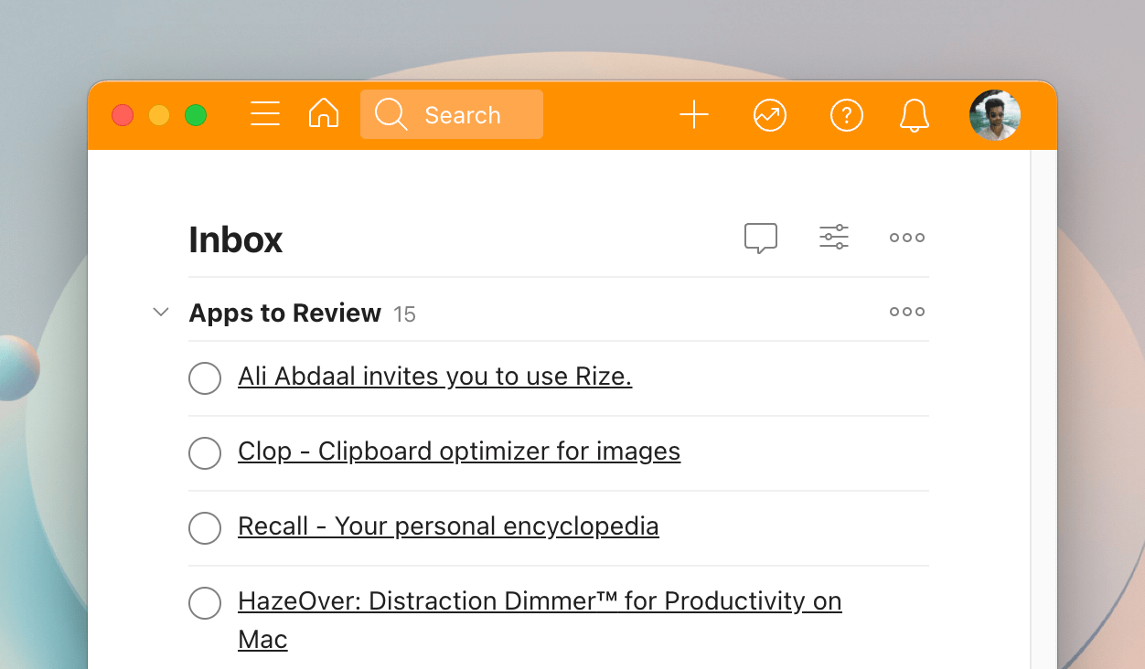This screenshot has width=1145, height=669.
Task: Open the help question mark icon
Action: (x=847, y=115)
